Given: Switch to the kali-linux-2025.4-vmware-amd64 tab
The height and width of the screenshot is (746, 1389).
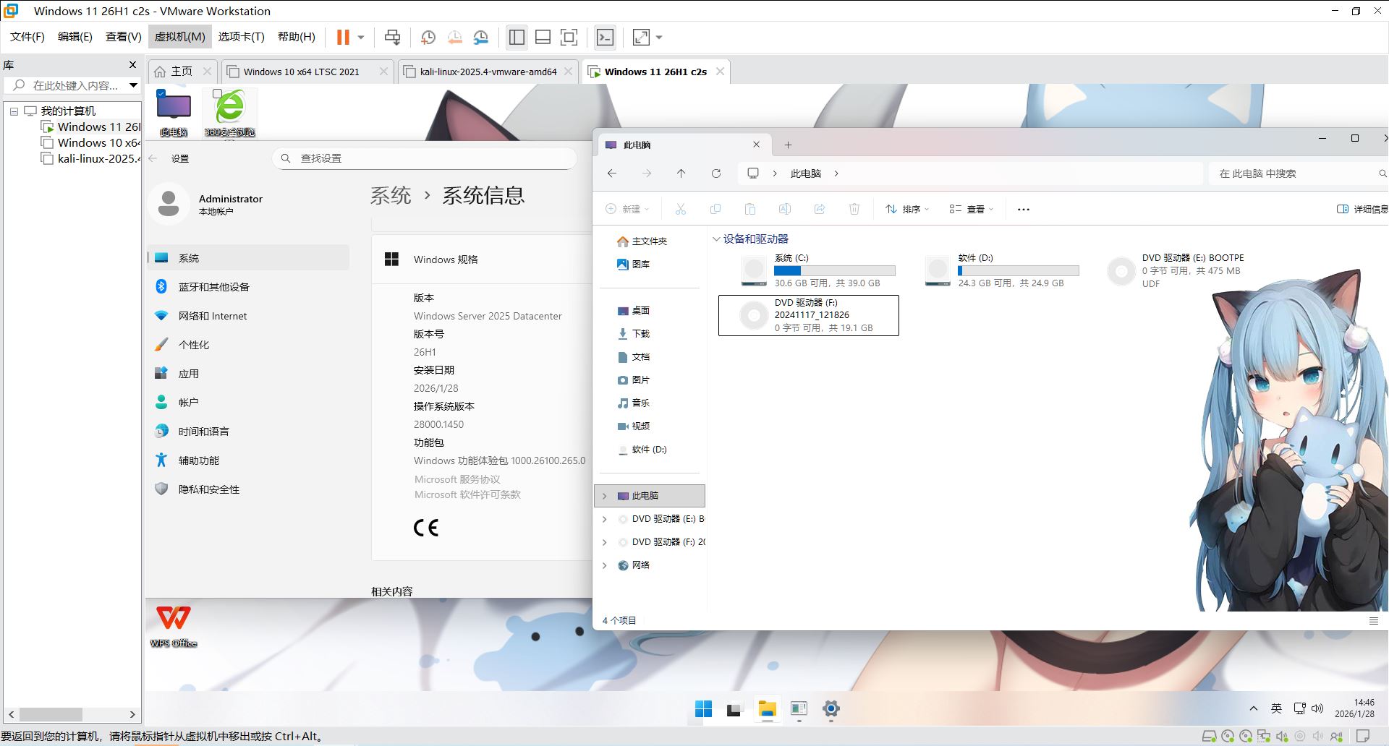Looking at the screenshot, I should (488, 72).
